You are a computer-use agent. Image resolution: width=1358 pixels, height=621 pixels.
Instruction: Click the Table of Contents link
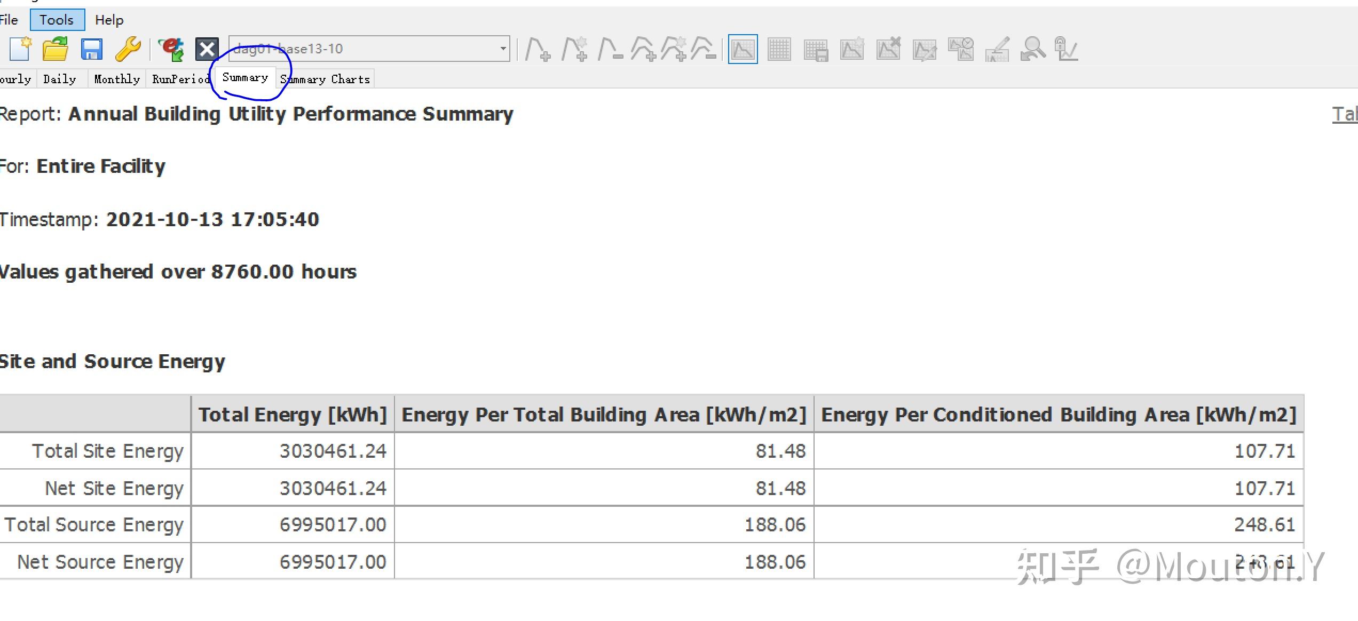[1344, 114]
